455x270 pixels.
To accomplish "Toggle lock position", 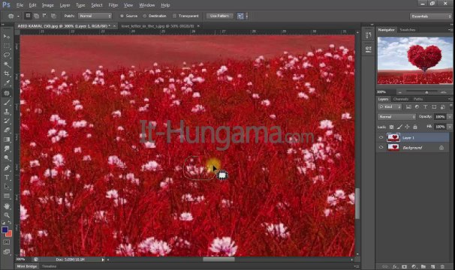I will 407,127.
